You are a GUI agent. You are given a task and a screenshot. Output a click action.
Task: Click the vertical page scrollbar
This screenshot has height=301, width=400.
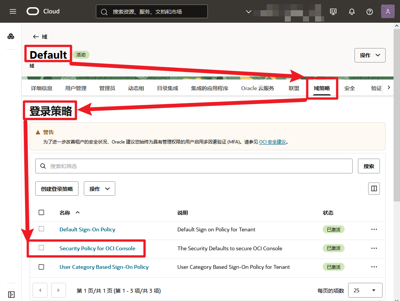(x=397, y=115)
